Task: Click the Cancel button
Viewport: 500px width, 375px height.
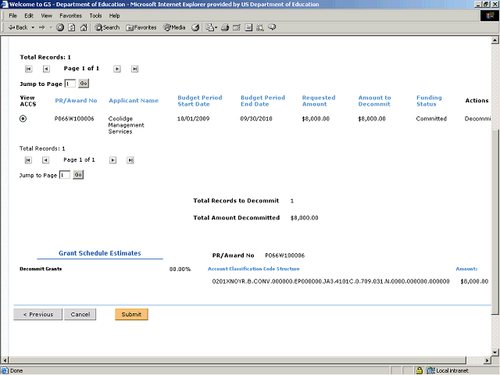Action: click(80, 314)
